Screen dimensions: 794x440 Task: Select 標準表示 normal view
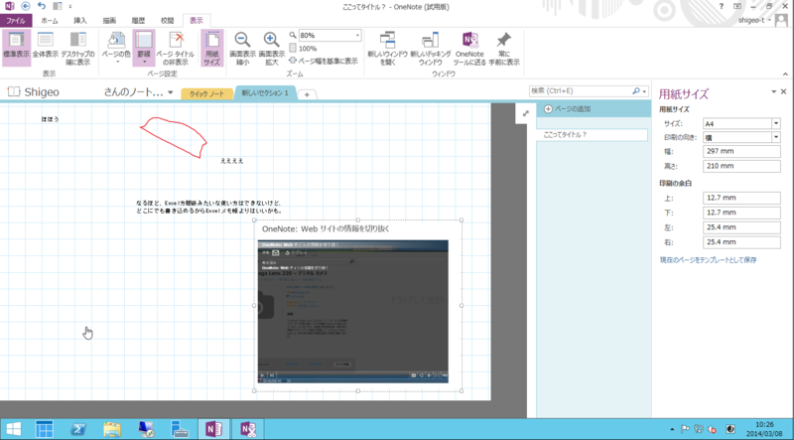(x=16, y=48)
